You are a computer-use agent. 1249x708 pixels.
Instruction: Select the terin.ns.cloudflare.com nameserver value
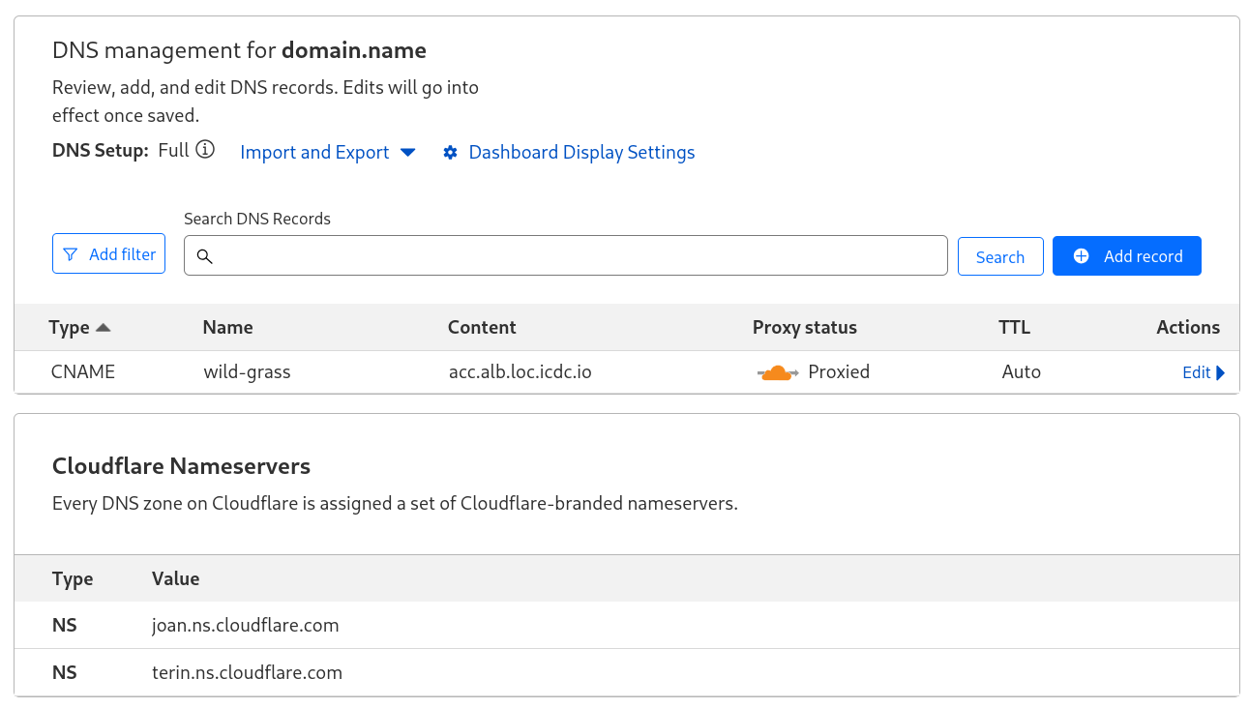(247, 673)
